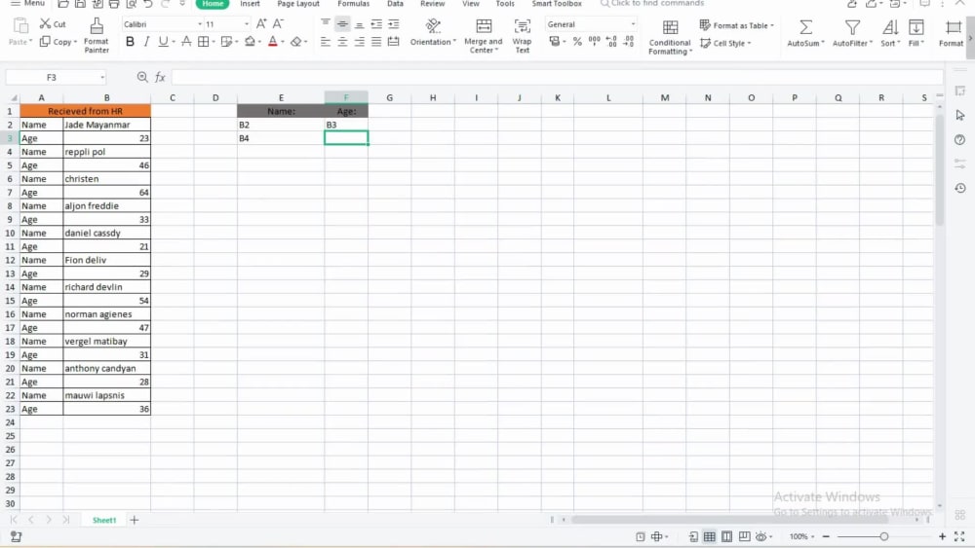Toggle underline formatting

(x=163, y=42)
